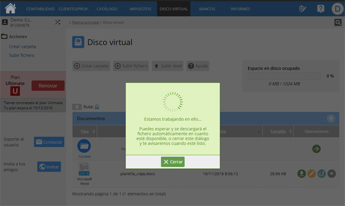This screenshot has height=206, width=345.
Task: Open the IMPUESTOS menu
Action: click(140, 9)
